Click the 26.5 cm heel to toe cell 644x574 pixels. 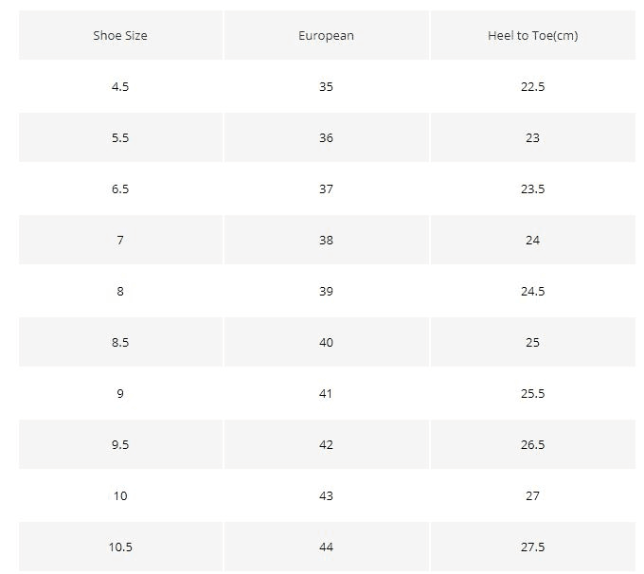(x=532, y=445)
